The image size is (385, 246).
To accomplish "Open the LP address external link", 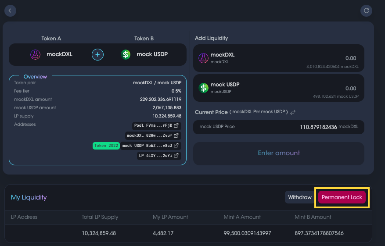I will coord(176,156).
